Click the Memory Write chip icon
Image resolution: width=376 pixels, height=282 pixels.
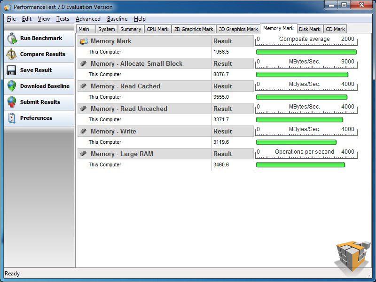point(83,131)
